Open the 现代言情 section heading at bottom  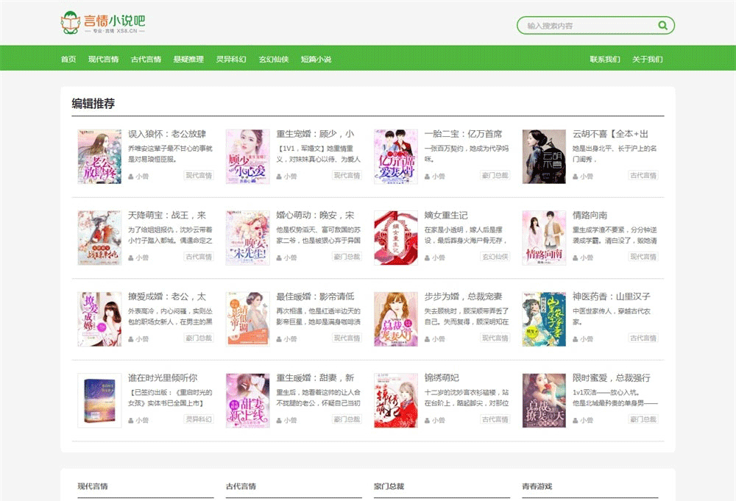click(93, 486)
